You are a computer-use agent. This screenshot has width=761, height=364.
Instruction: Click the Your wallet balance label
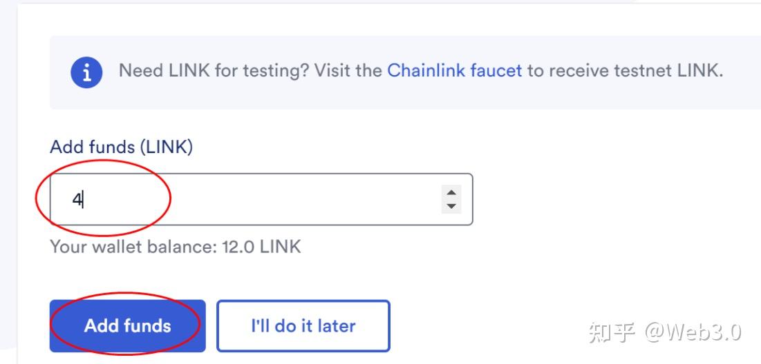[x=133, y=247]
